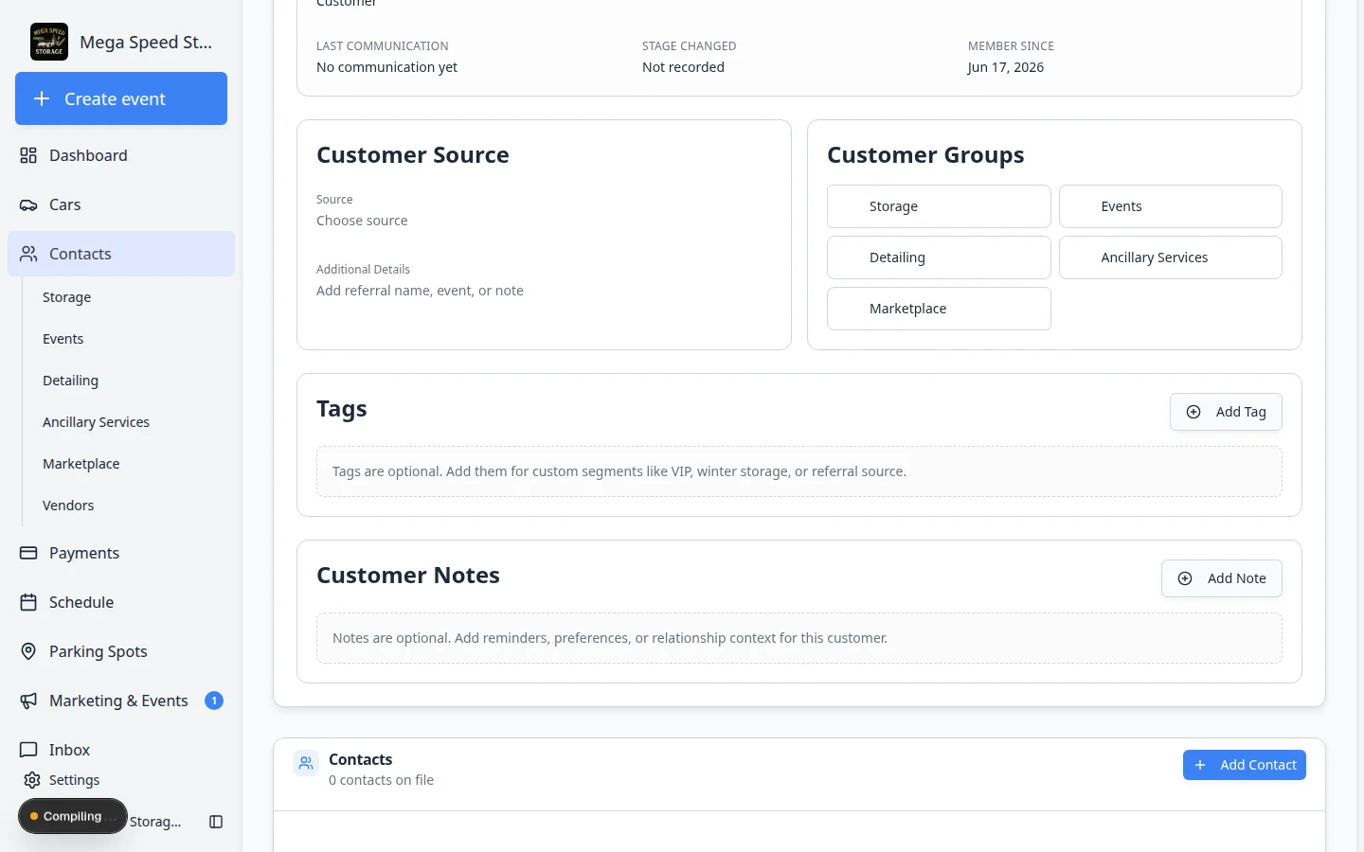This screenshot has height=852, width=1364.
Task: Click the Add Tag button
Action: pyautogui.click(x=1226, y=412)
